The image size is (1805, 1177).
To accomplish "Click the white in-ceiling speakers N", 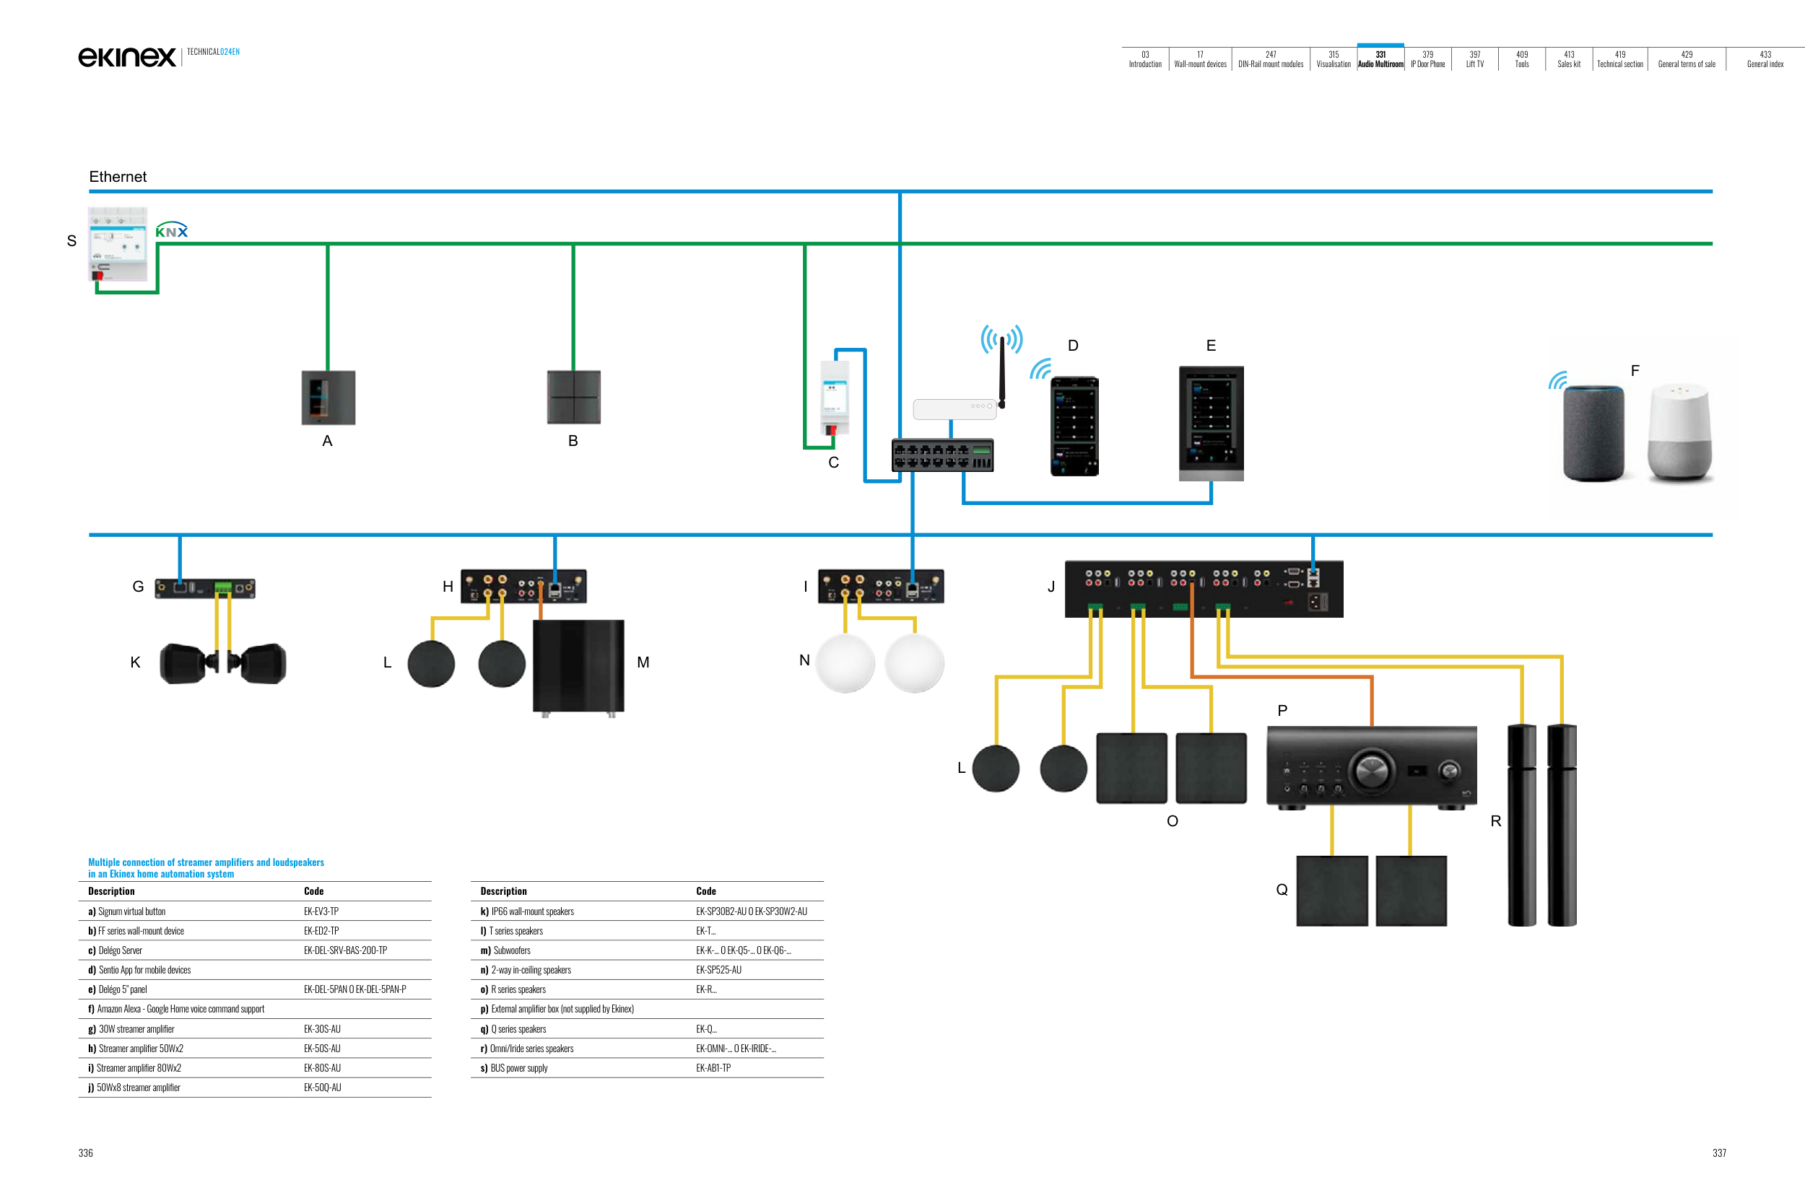I will point(879,663).
